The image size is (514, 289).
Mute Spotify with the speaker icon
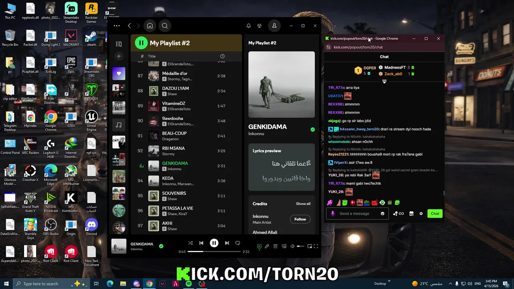click(x=292, y=246)
